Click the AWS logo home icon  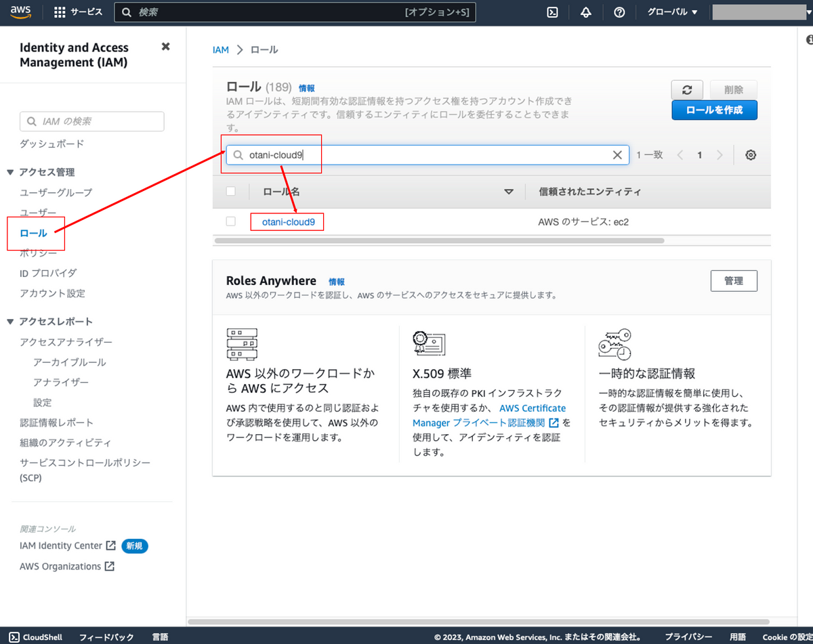coord(22,12)
